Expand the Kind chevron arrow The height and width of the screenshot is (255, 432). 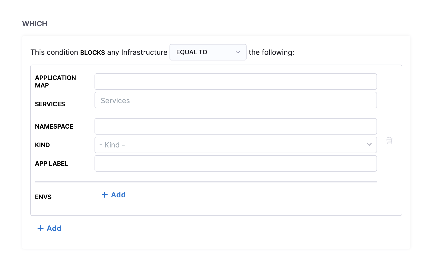click(x=369, y=145)
